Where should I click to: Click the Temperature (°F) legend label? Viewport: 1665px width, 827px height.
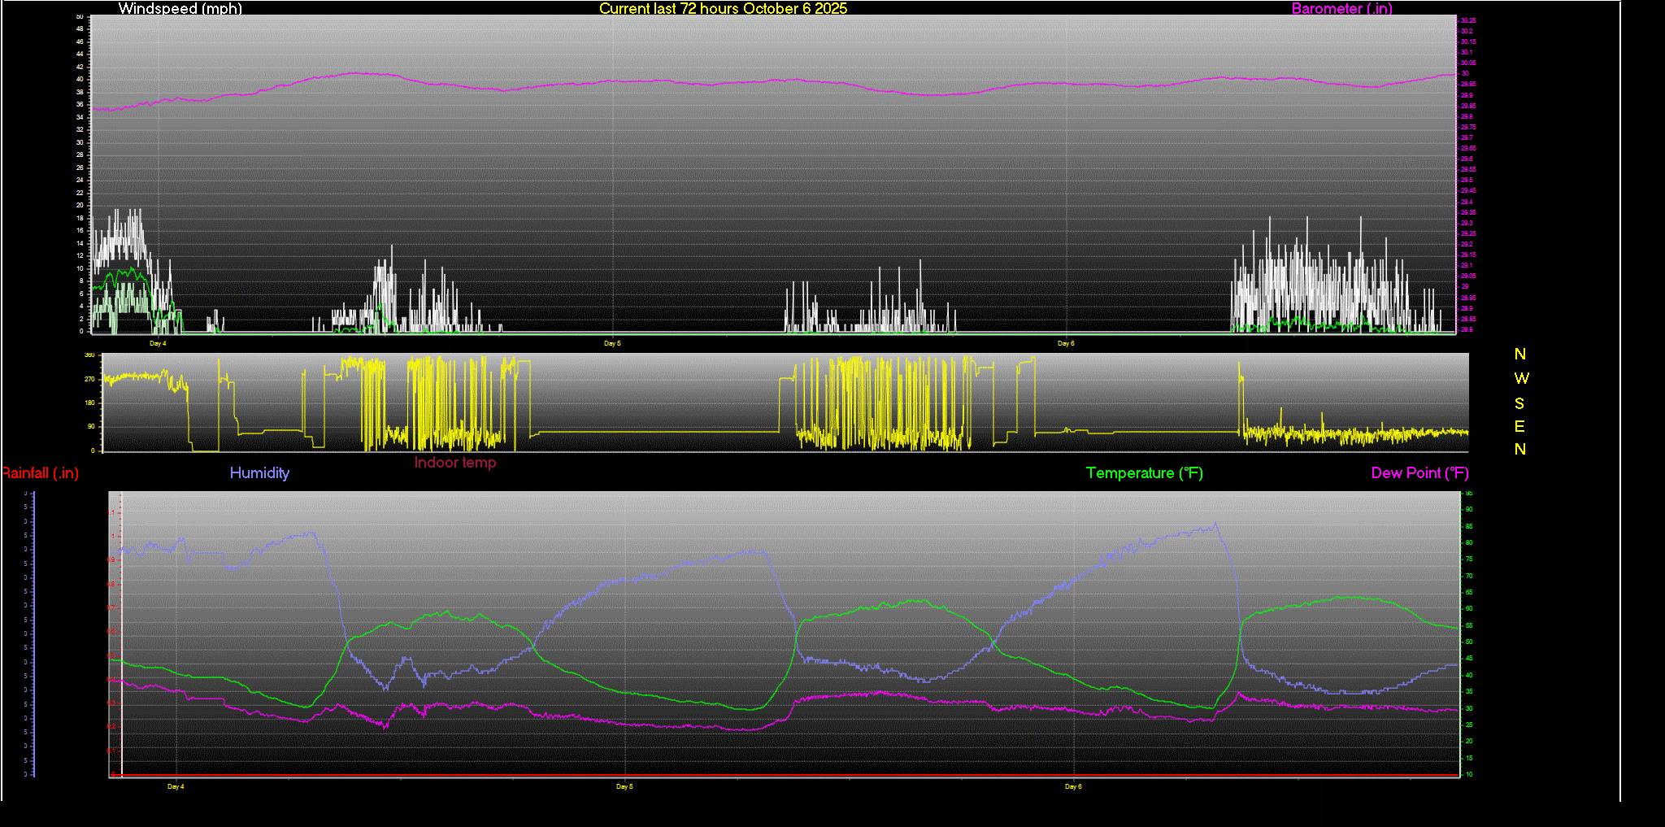(x=1144, y=473)
